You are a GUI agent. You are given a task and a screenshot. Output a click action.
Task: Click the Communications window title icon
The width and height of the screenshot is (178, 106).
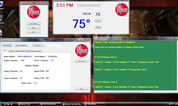(95, 38)
